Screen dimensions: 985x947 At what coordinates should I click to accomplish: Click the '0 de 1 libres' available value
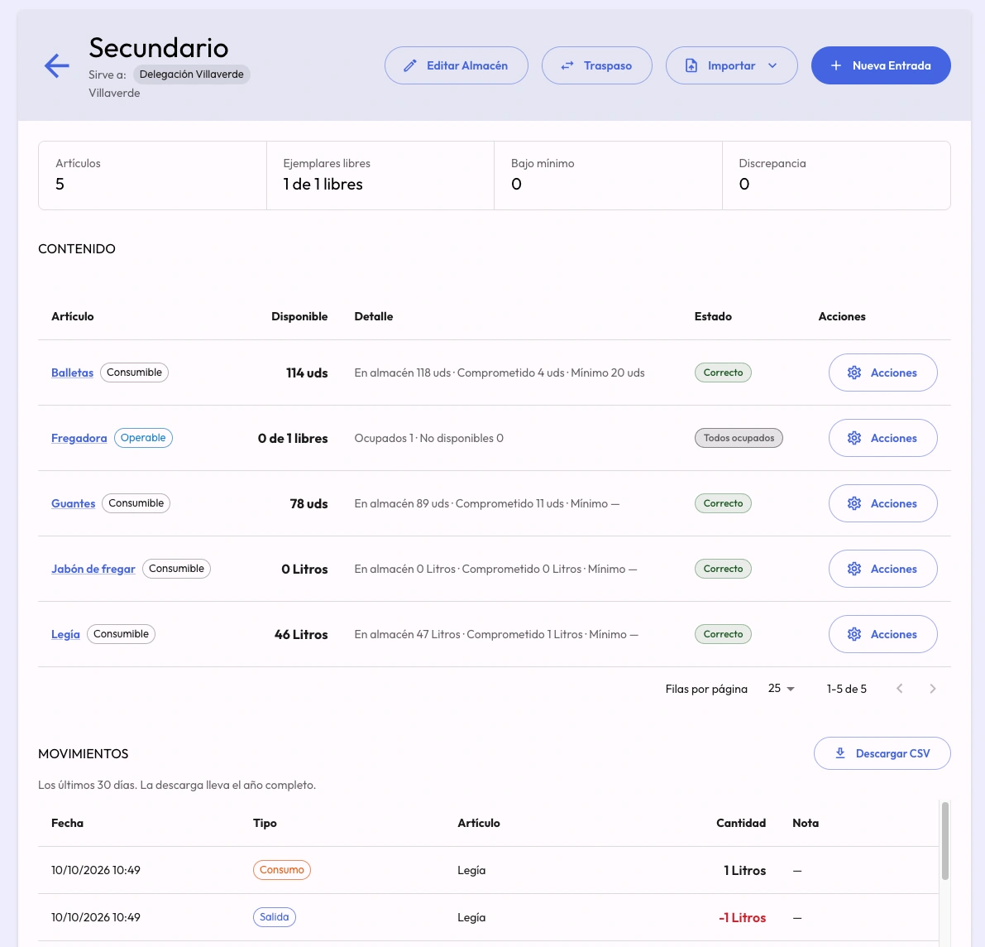click(293, 438)
